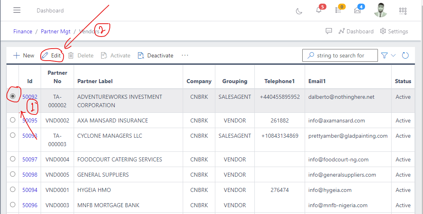Select radio for HYGEIA HMO

13,190
